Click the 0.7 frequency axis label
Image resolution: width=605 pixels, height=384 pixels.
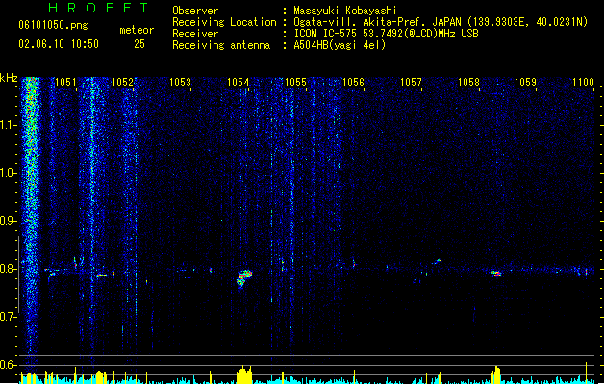click(x=8, y=317)
